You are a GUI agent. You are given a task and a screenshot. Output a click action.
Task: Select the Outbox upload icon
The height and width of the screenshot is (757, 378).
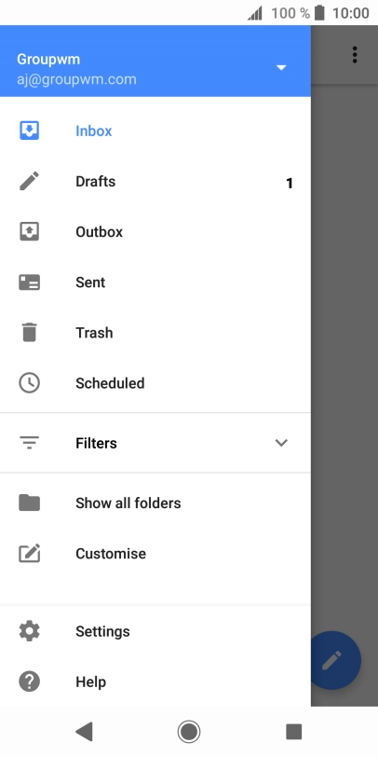30,232
